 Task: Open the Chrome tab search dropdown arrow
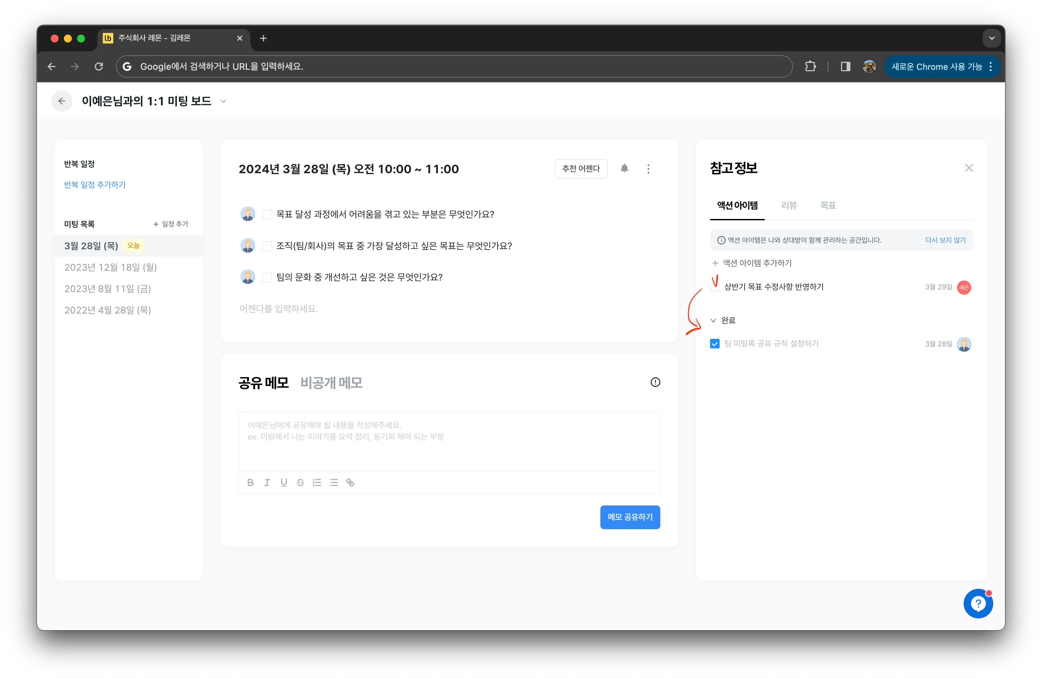(x=992, y=38)
